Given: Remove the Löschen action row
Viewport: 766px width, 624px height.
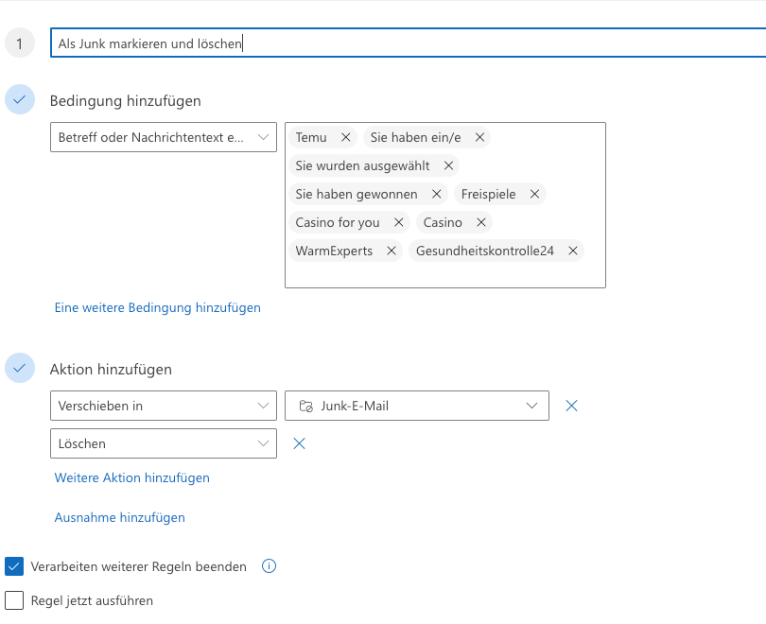Looking at the screenshot, I should [x=299, y=443].
